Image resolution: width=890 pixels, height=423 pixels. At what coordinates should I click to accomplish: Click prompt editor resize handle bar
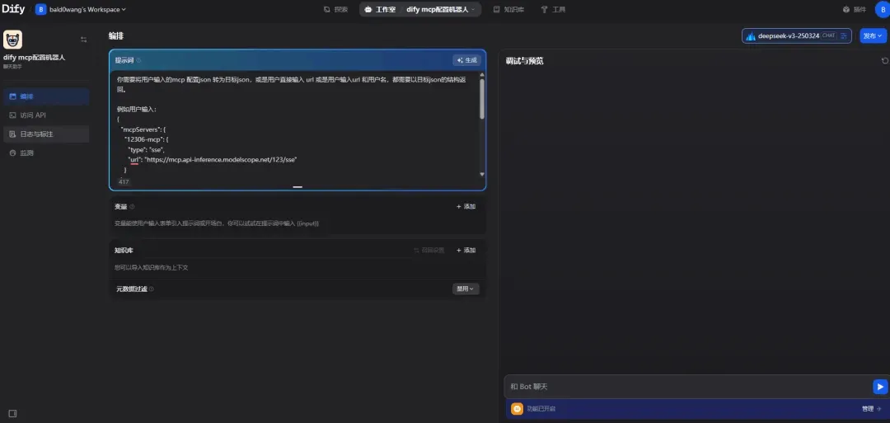(x=297, y=186)
